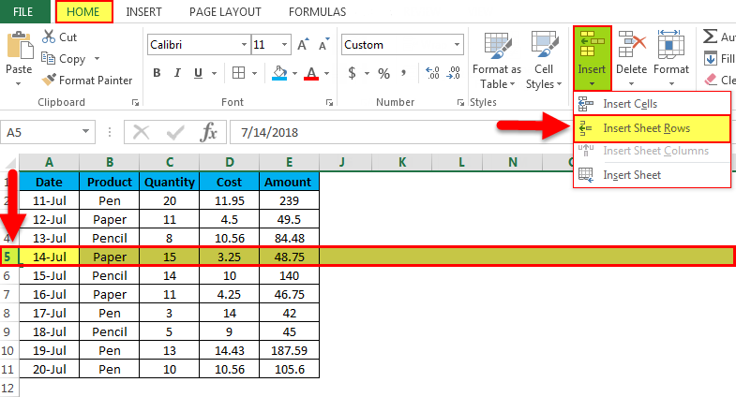Image resolution: width=736 pixels, height=397 pixels.
Task: Click cell with value 187.59
Action: [x=289, y=350]
